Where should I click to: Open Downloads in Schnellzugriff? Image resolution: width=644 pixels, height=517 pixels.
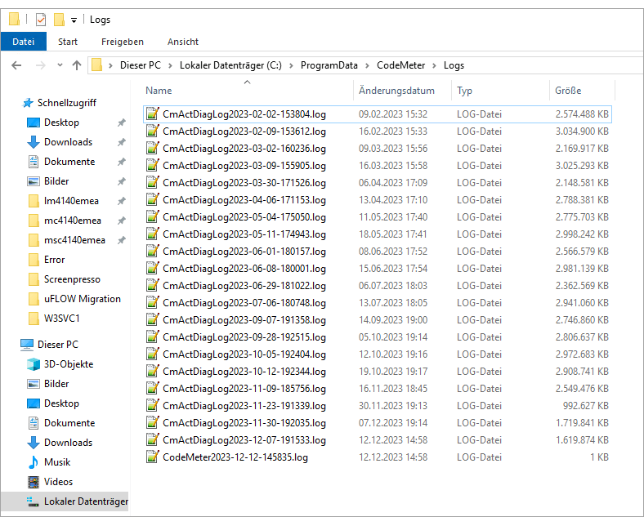[68, 142]
